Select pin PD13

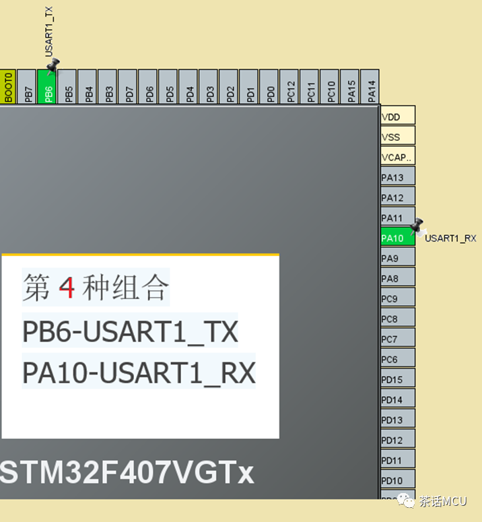pyautogui.click(x=398, y=418)
